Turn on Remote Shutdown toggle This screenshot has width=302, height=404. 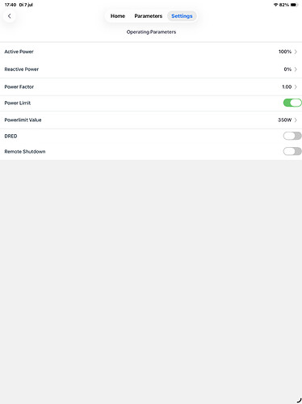tap(292, 151)
